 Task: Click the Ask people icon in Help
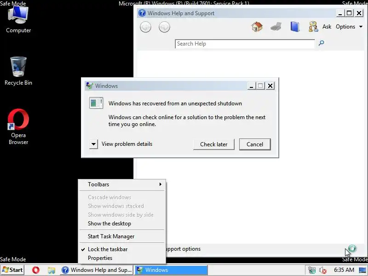[x=313, y=27]
